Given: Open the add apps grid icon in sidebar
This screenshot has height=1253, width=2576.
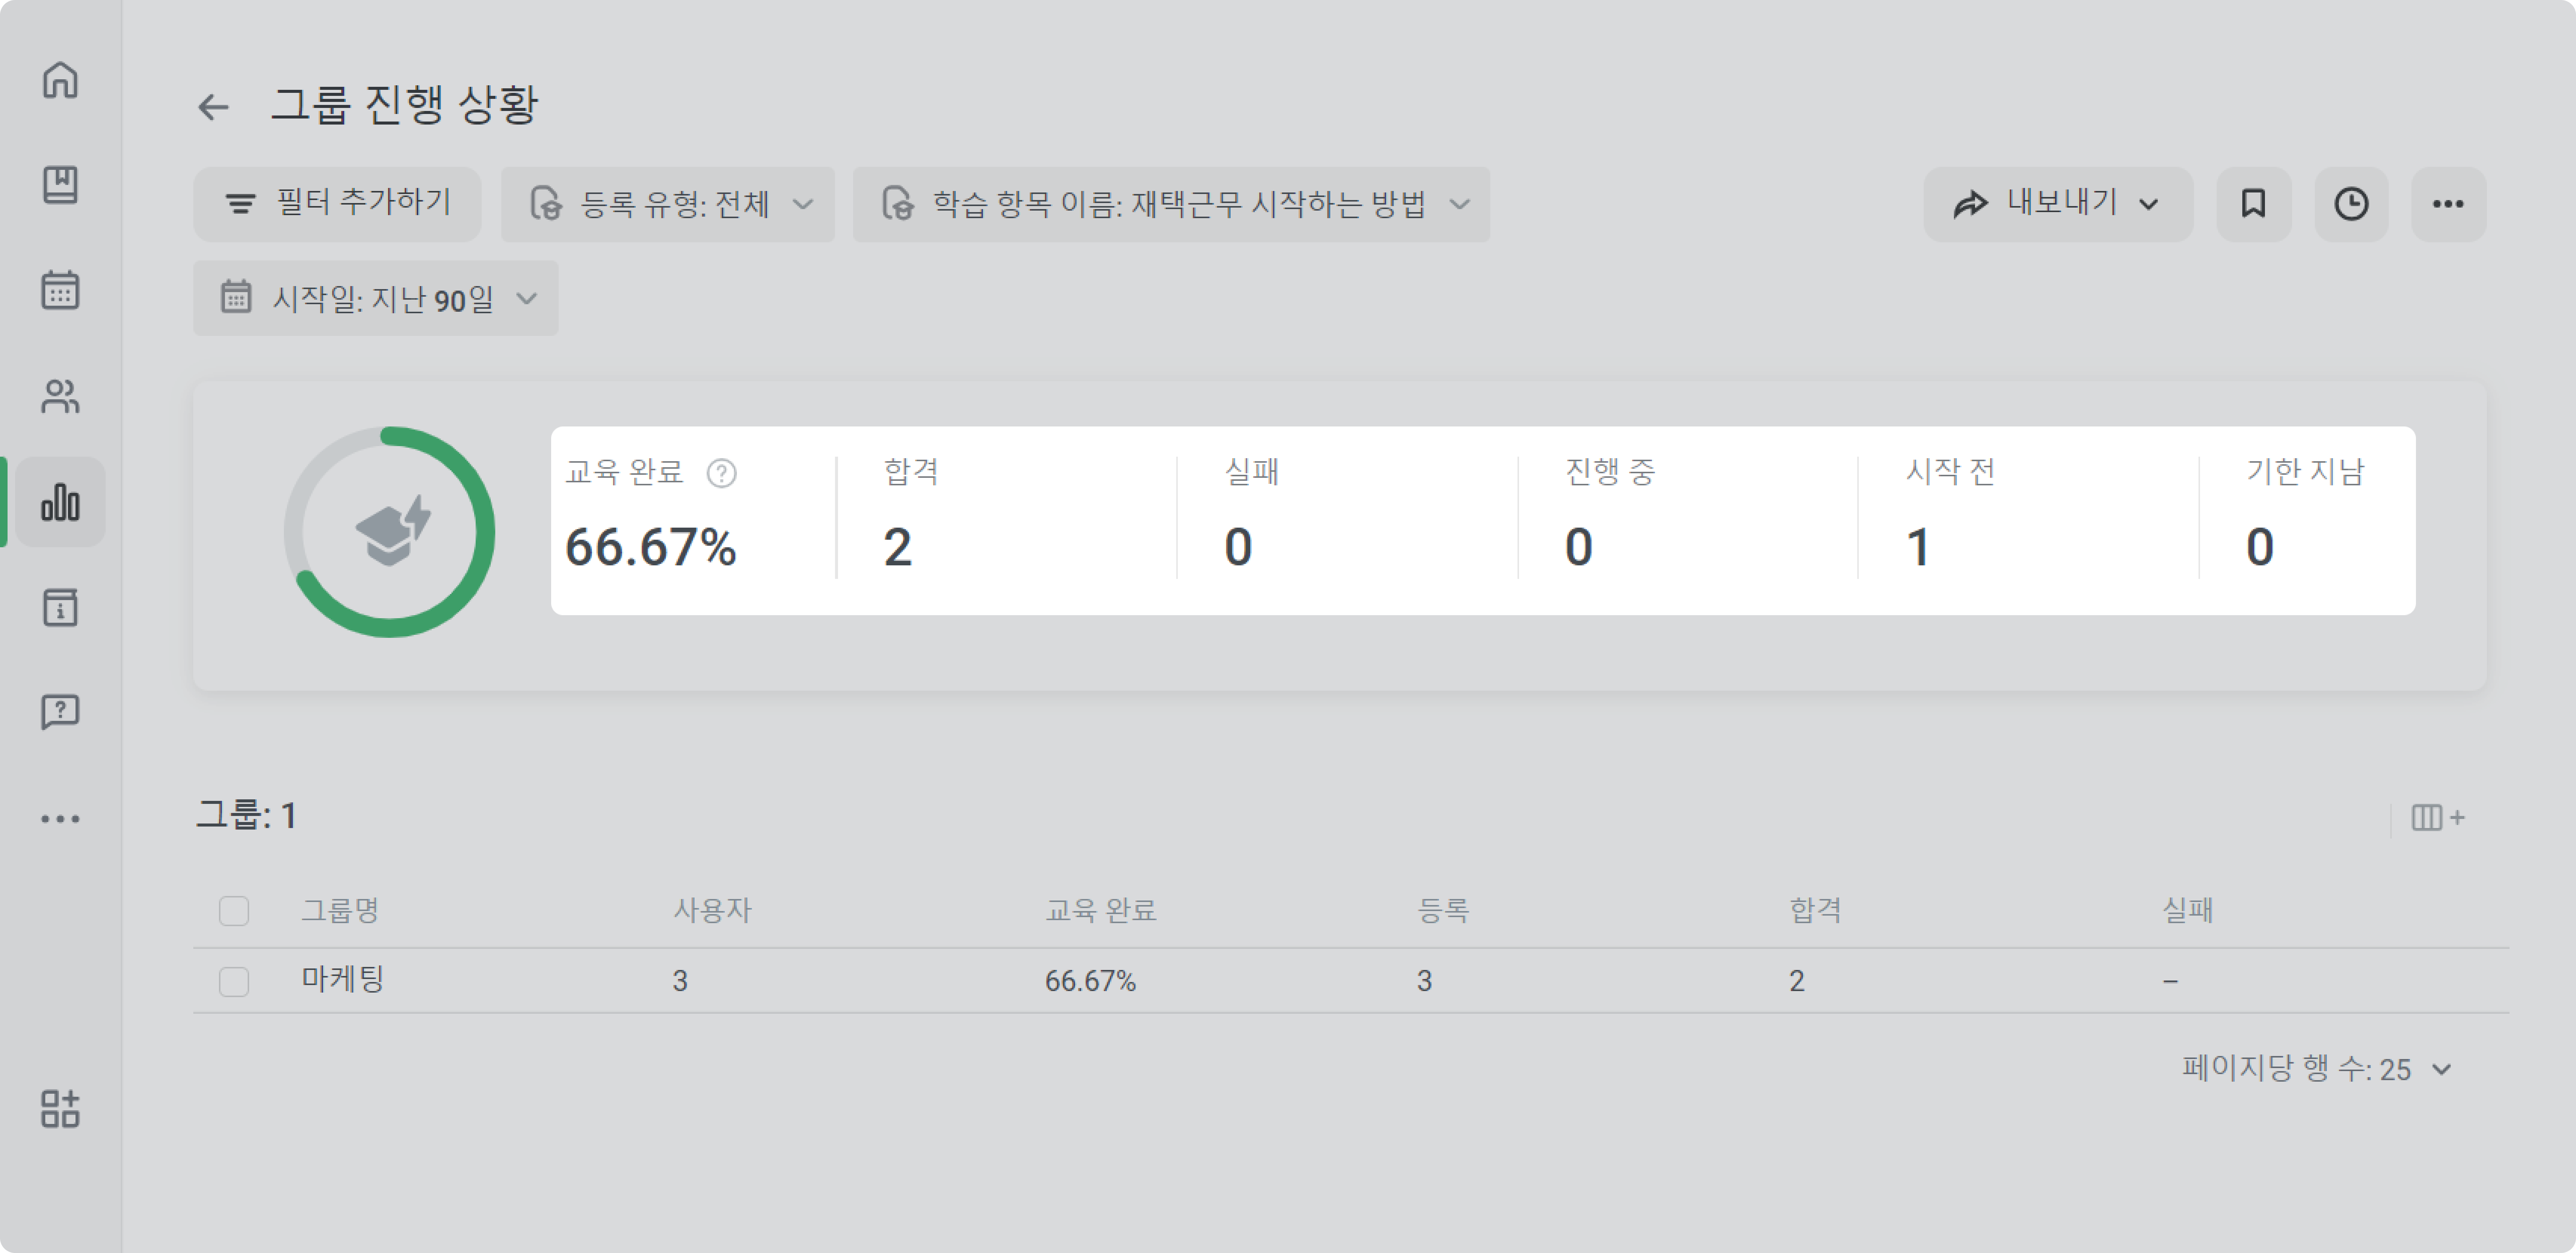Looking at the screenshot, I should [x=60, y=1108].
